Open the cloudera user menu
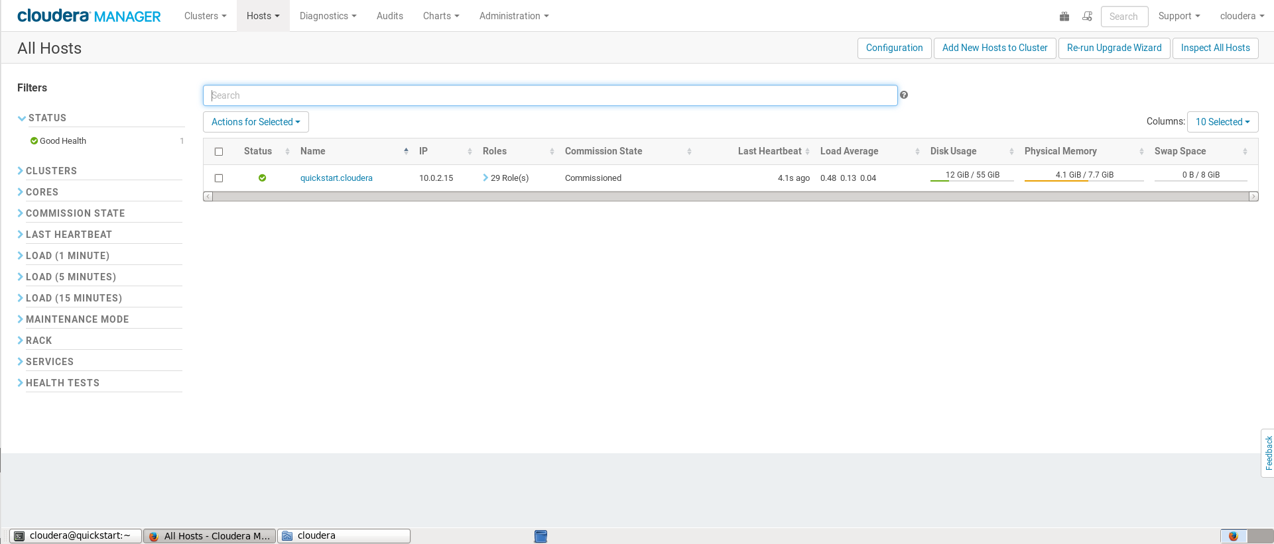This screenshot has height=544, width=1274. 1242,16
